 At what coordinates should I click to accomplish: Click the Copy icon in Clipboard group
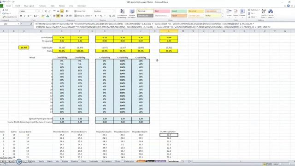click(x=3, y=13)
